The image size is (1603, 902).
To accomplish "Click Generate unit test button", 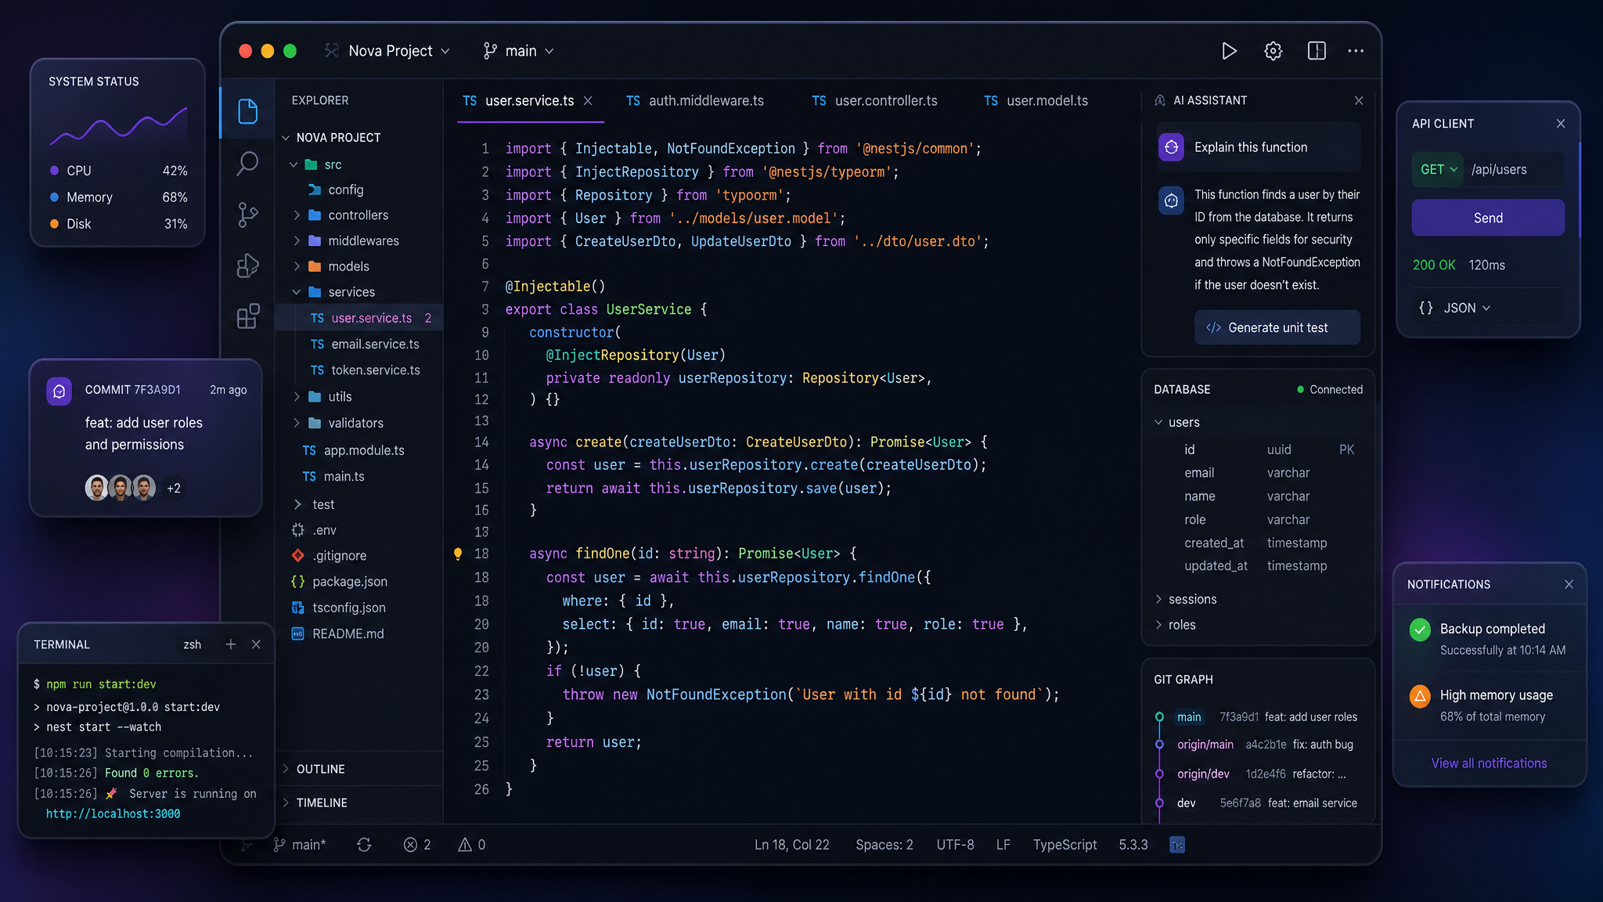I will (x=1277, y=328).
